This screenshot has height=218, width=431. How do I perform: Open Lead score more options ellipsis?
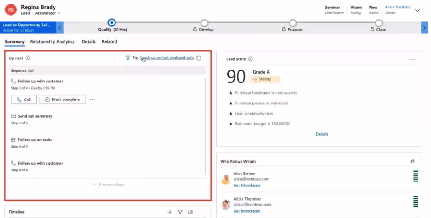coord(413,59)
